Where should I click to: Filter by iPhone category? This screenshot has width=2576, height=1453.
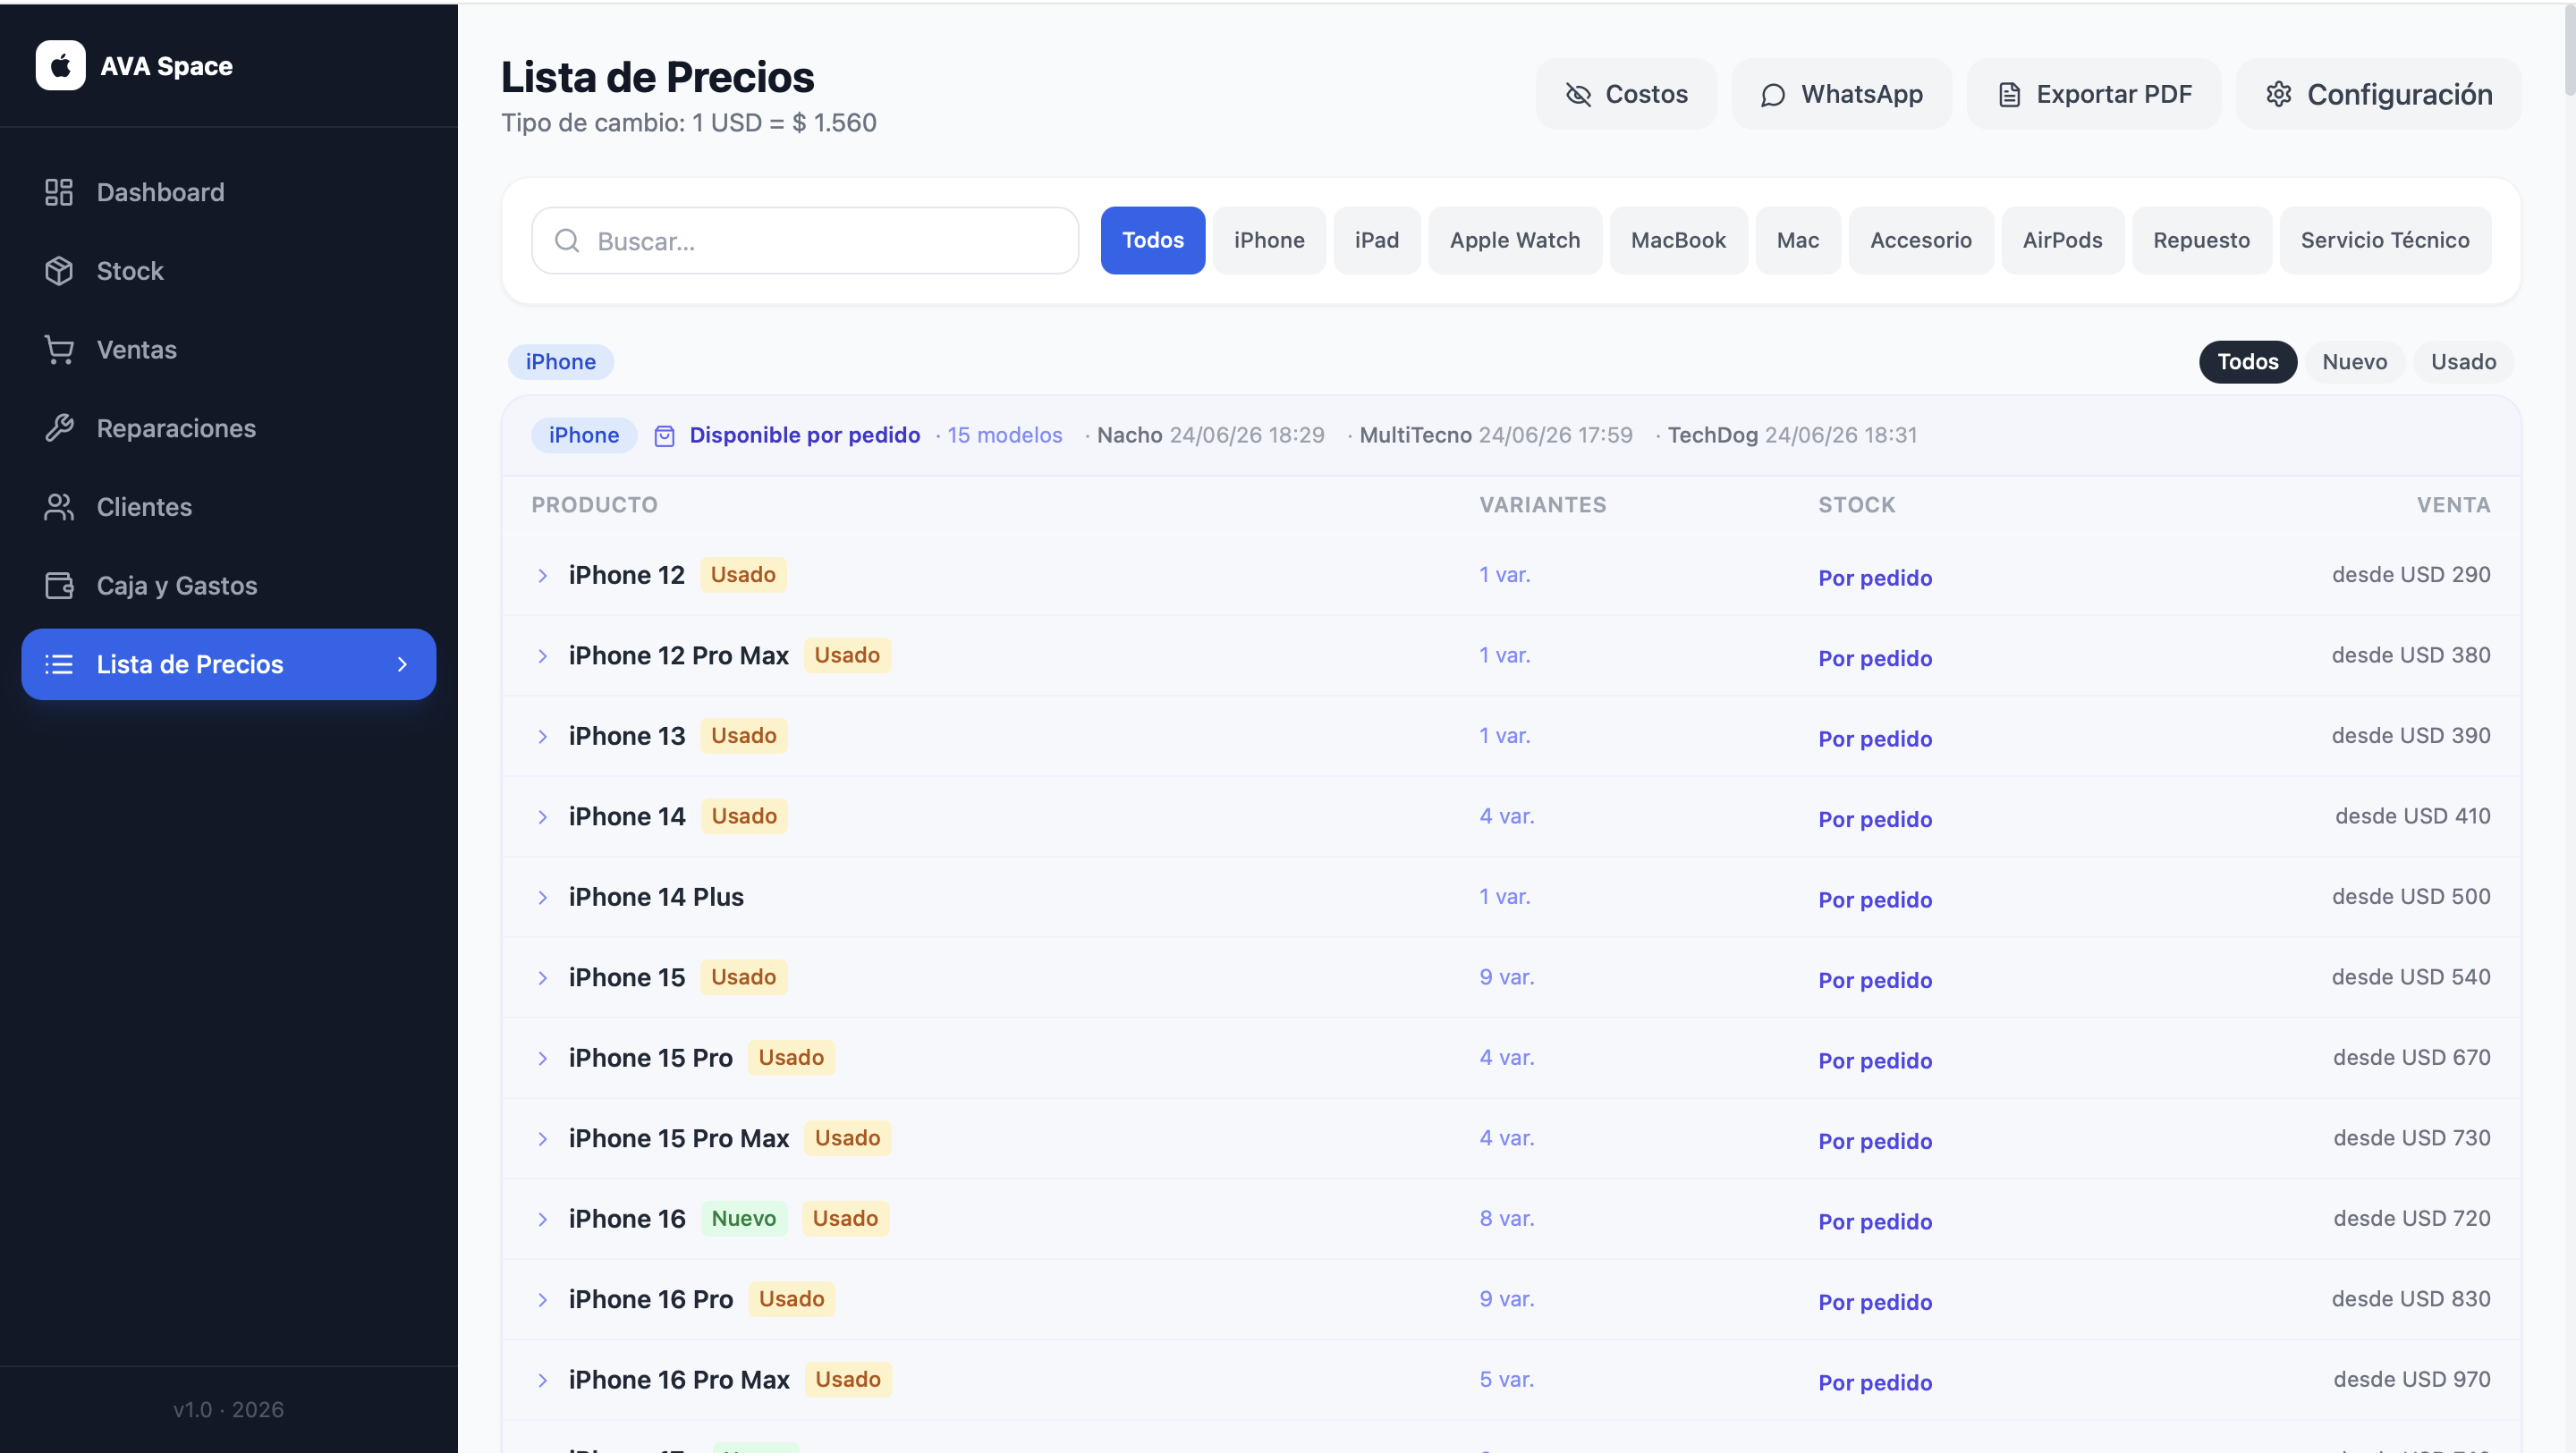click(x=1269, y=241)
